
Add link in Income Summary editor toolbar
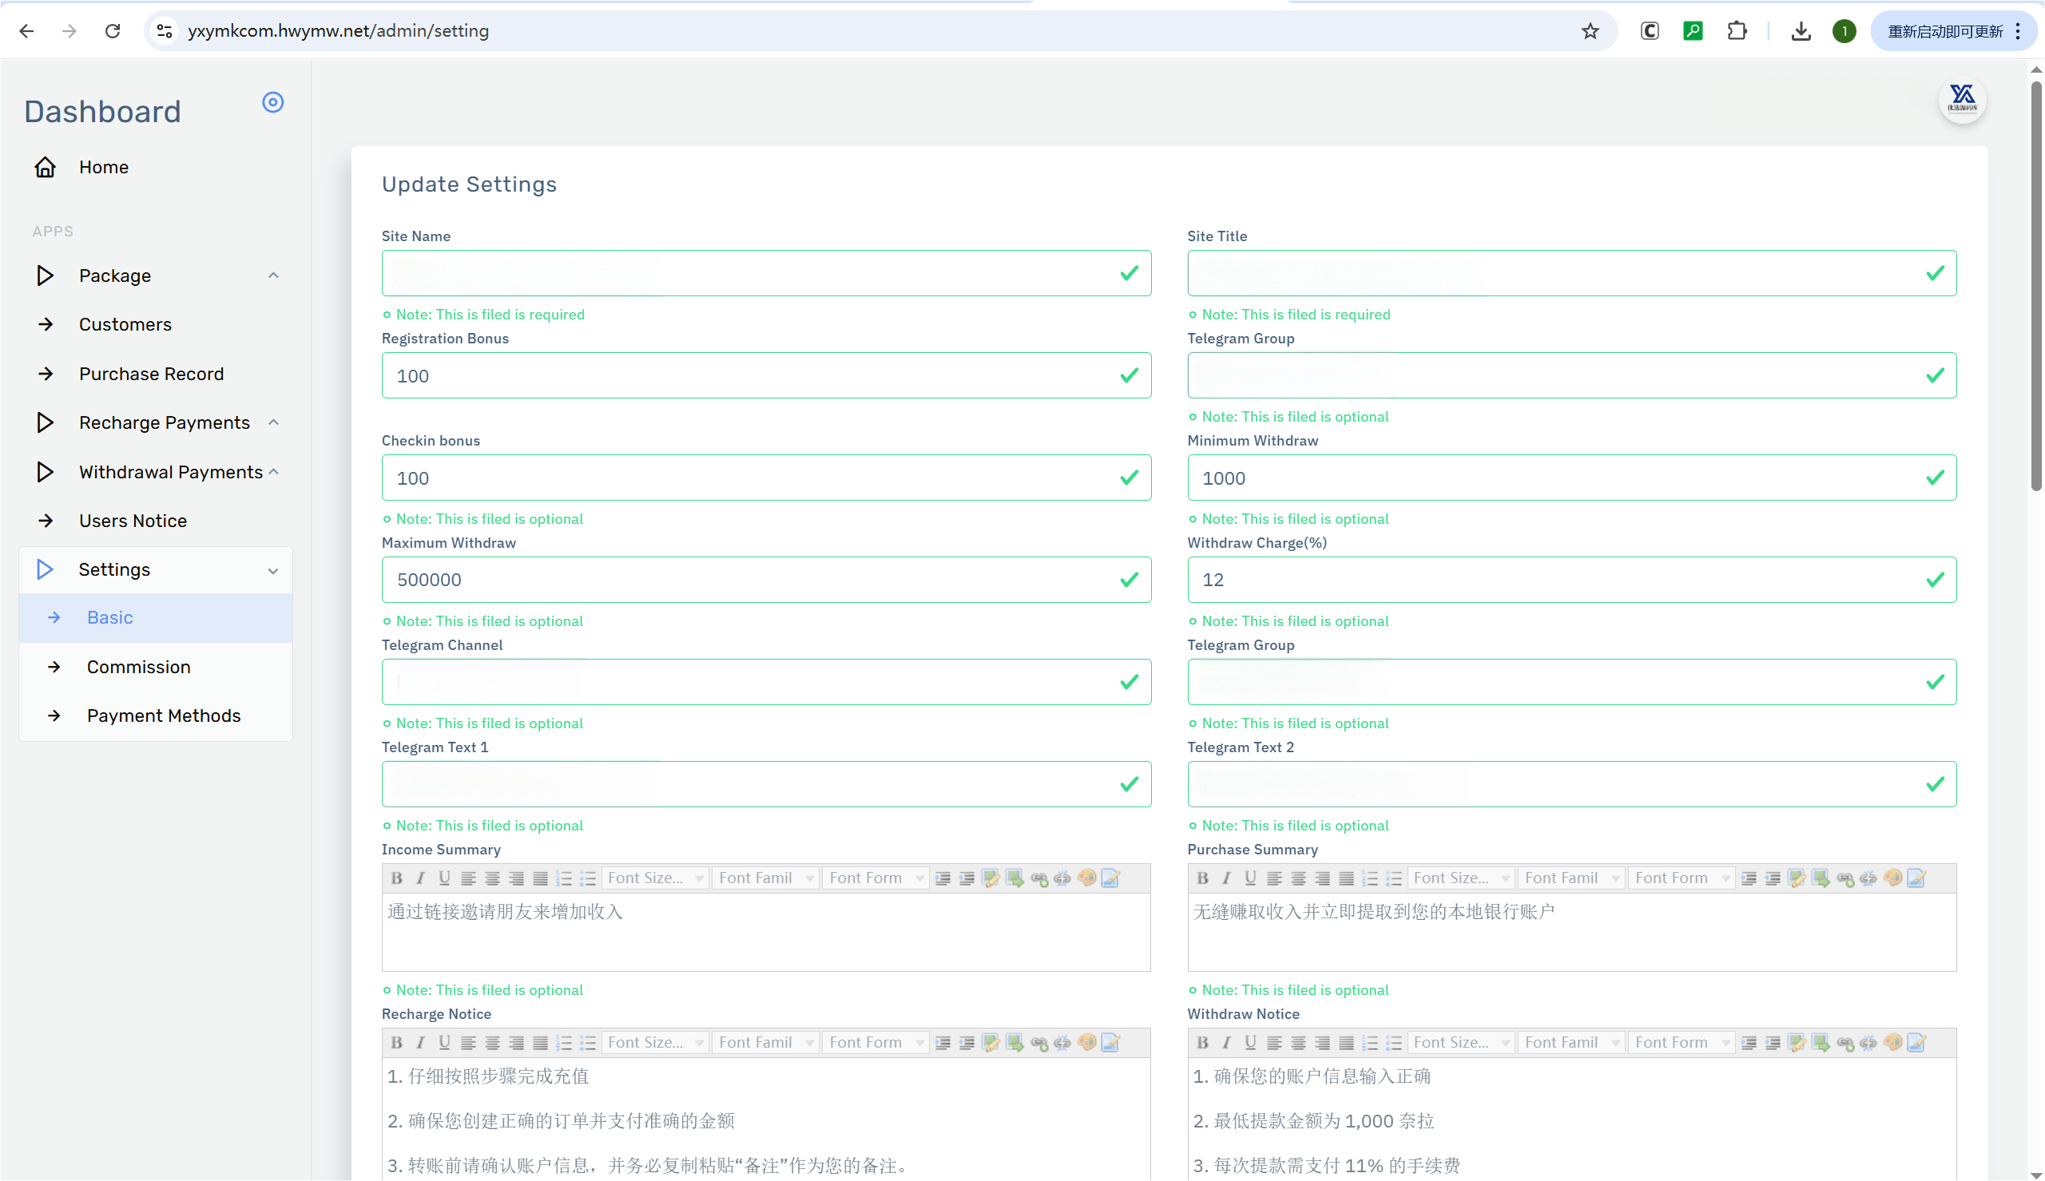tap(1038, 878)
